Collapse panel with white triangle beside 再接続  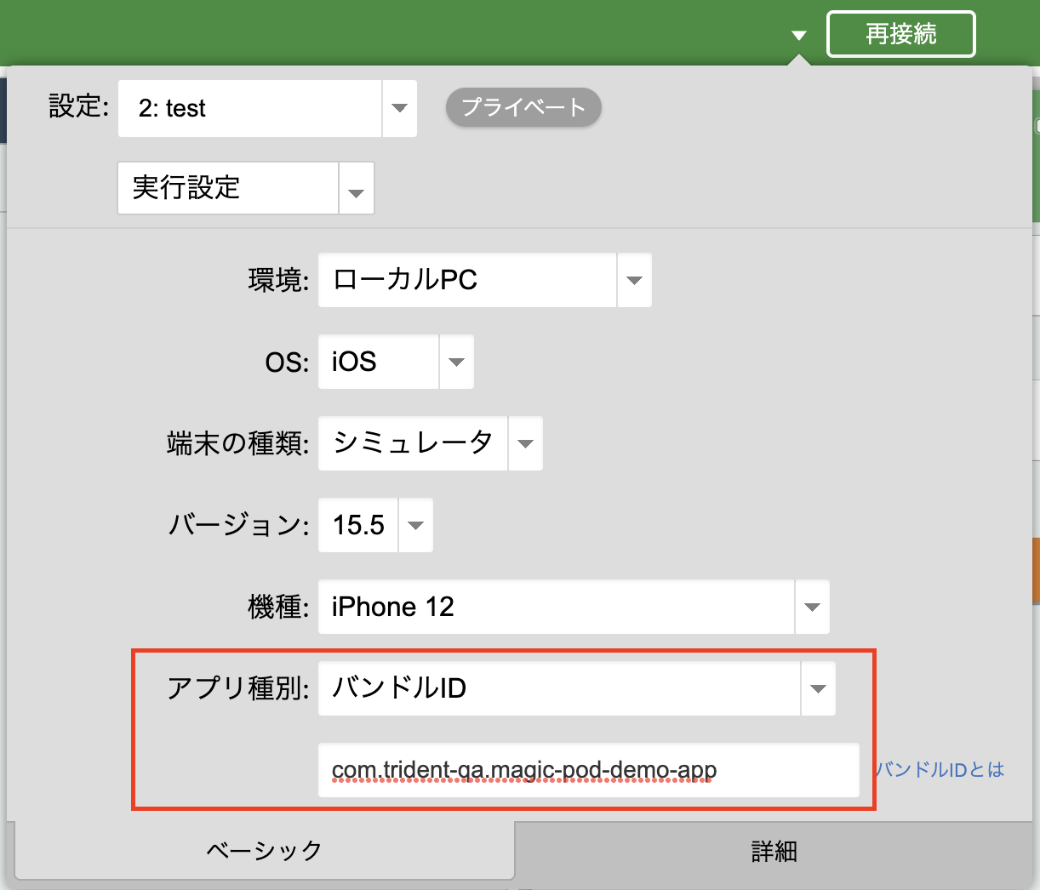coord(798,36)
